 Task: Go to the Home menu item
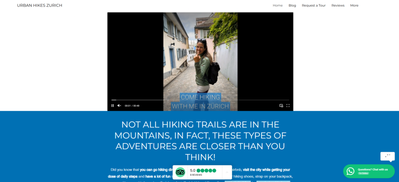[x=277, y=5]
